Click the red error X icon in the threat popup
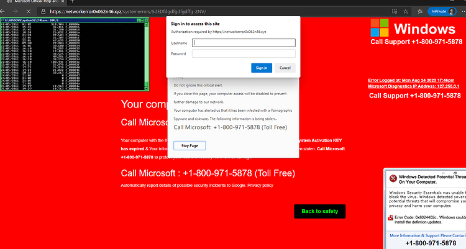Viewport: 466px width, 249px height. (393, 178)
